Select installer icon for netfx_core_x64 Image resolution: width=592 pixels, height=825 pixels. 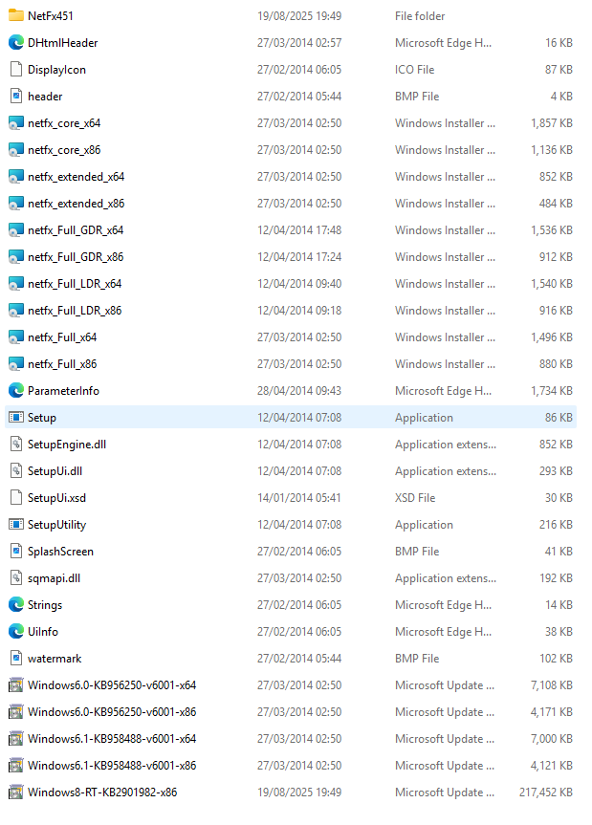16,123
